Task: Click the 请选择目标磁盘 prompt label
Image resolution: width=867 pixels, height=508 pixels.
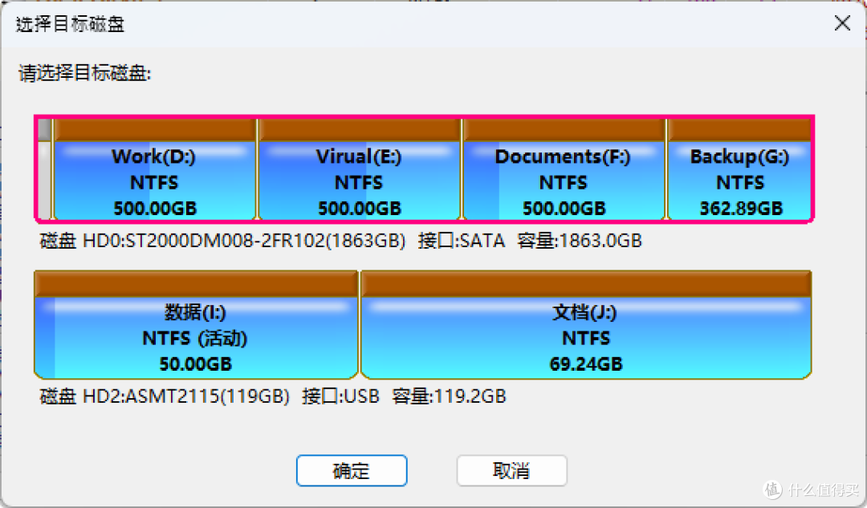Action: pos(84,73)
